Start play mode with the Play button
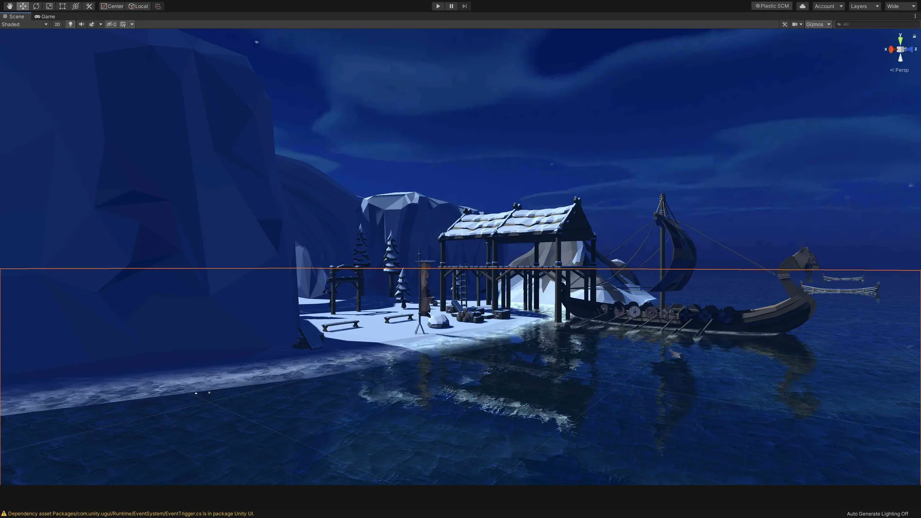Image resolution: width=921 pixels, height=518 pixels. [x=438, y=6]
